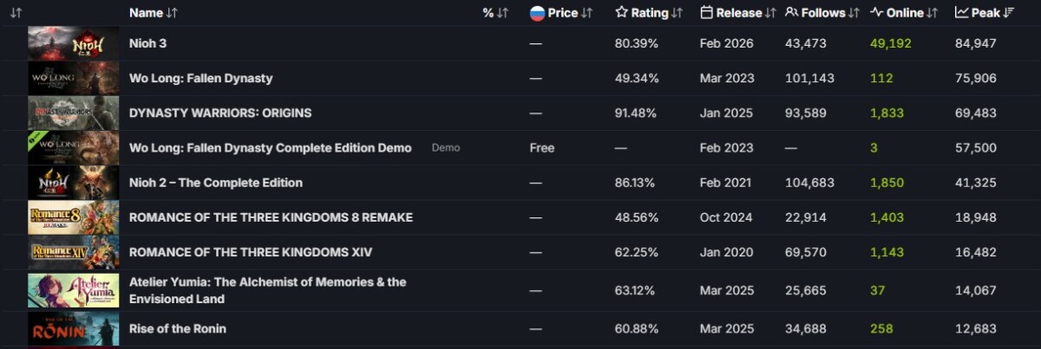Open ROMANCE OF THE THREE KINGDOMS 8 REMAKE
The height and width of the screenshot is (349, 1041).
(x=271, y=217)
